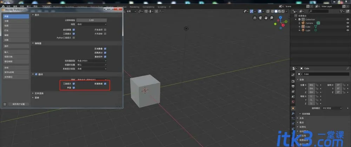Screen dimensions: 351x147
Task: Open Preferences hamburger menu icon
Action: point(5,104)
